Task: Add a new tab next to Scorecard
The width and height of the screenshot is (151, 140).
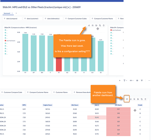Action: point(16,13)
